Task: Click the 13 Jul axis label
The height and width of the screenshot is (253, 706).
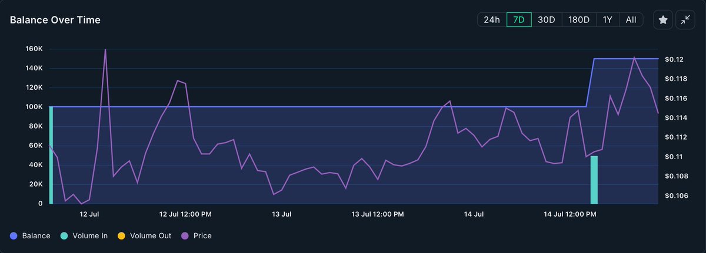Action: [x=282, y=214]
